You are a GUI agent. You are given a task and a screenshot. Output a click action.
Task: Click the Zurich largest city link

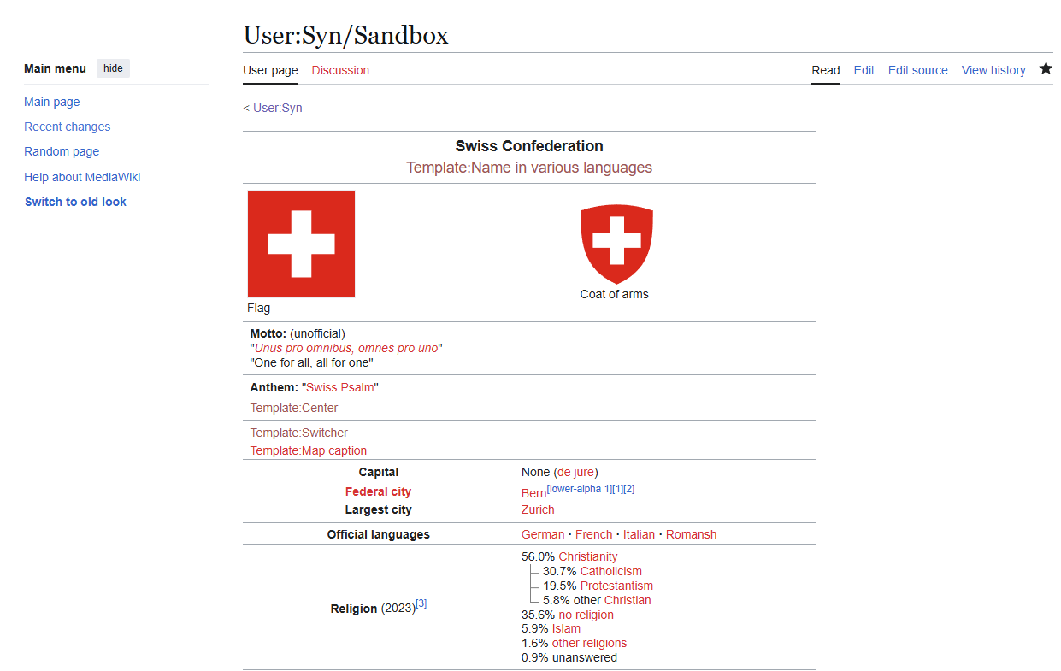[538, 509]
